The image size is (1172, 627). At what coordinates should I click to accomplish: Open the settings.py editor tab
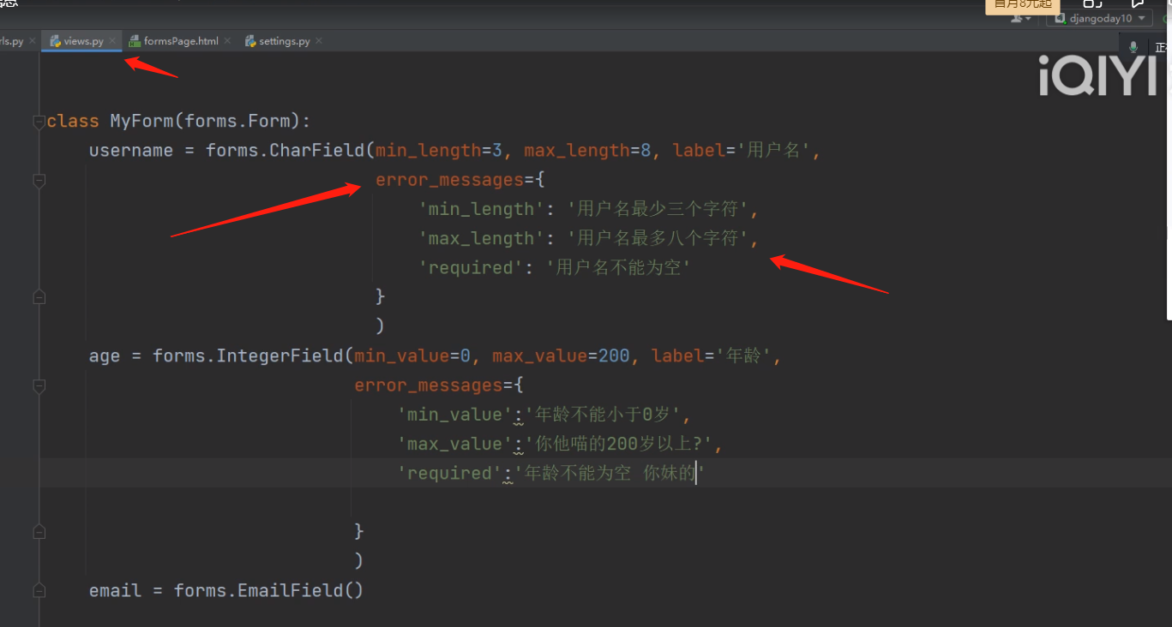click(x=284, y=41)
